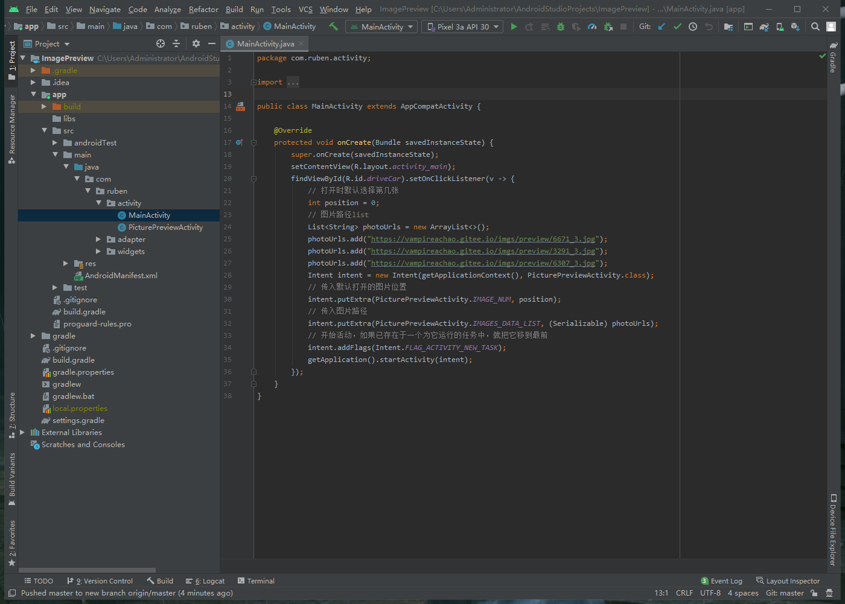Open the Profiler gauge icon in toolbar
The image size is (845, 604).
click(592, 27)
